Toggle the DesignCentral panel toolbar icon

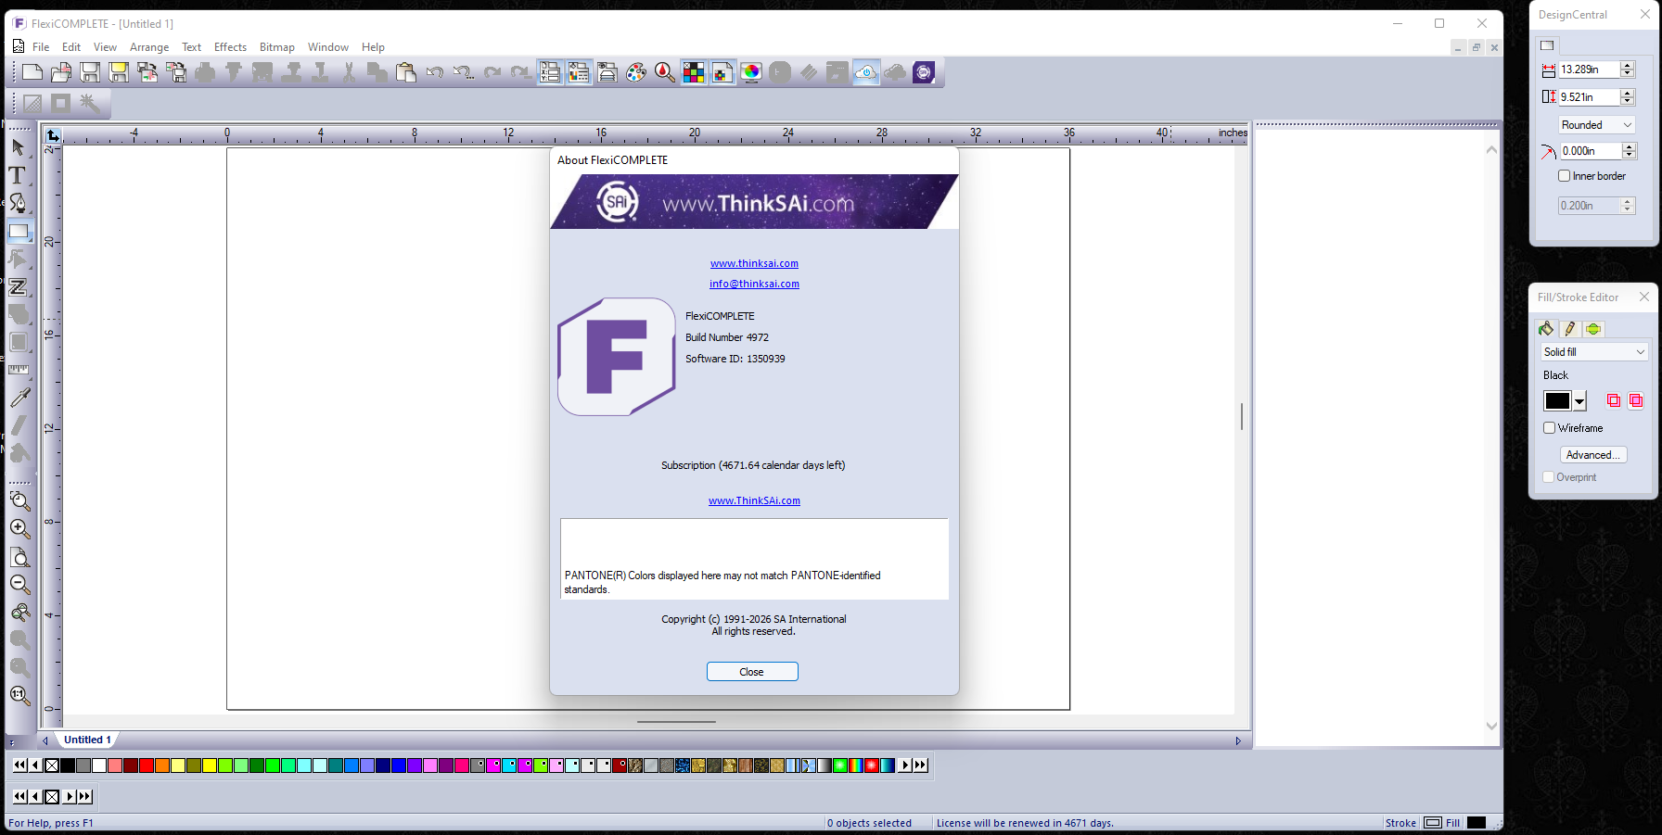pos(550,72)
